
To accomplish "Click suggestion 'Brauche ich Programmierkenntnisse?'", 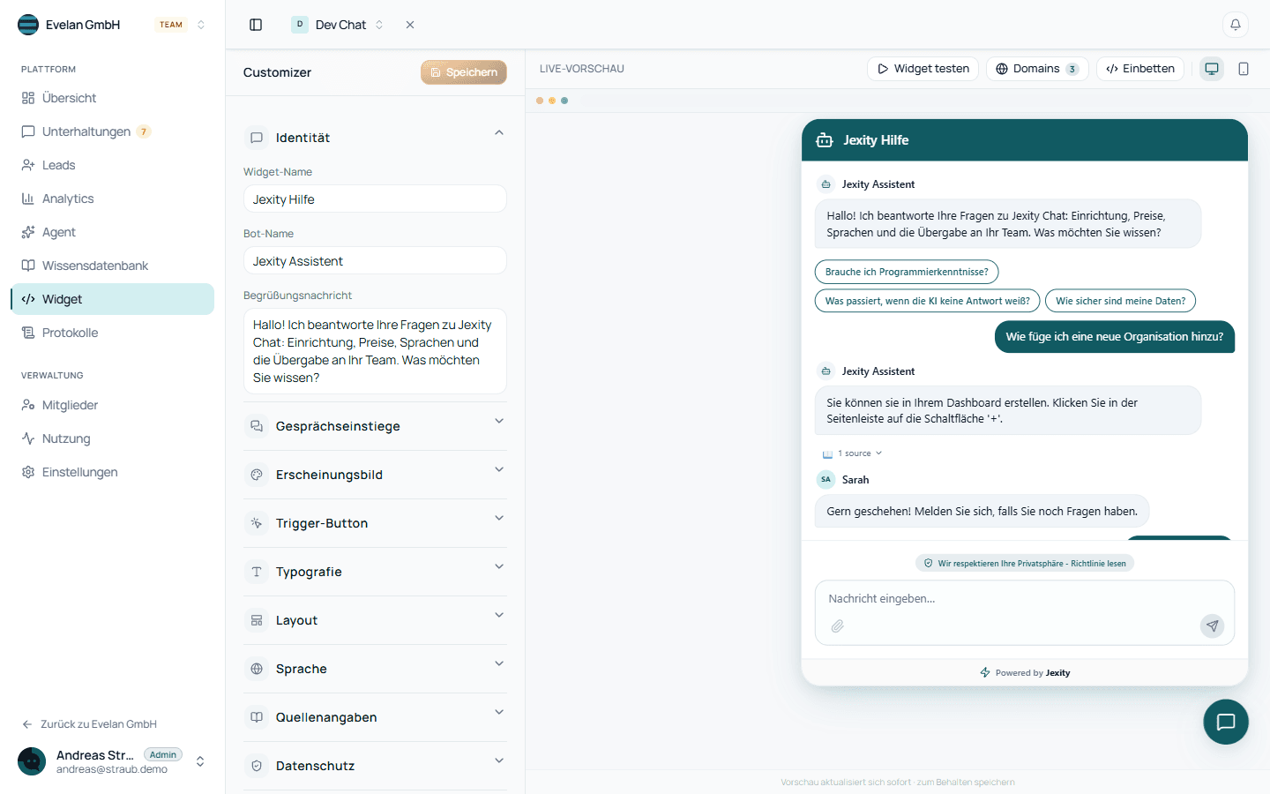I will (x=907, y=272).
